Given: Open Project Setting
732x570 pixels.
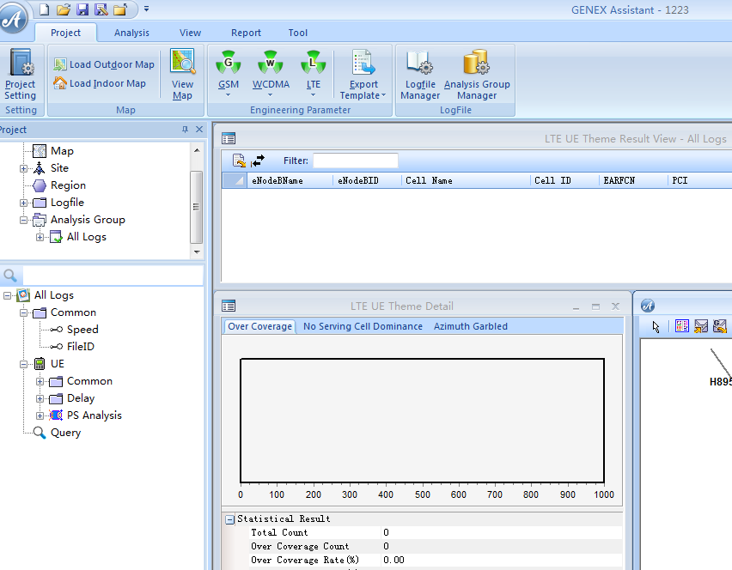Looking at the screenshot, I should click(20, 75).
